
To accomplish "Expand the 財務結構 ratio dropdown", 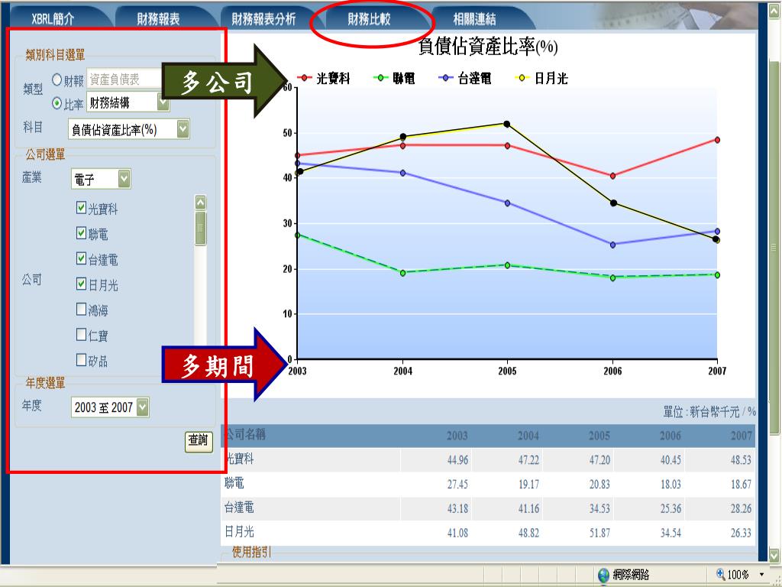I will (x=163, y=102).
